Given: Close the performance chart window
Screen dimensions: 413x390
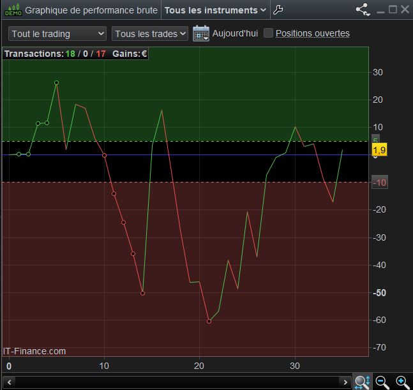Looking at the screenshot, I should pos(405,10).
